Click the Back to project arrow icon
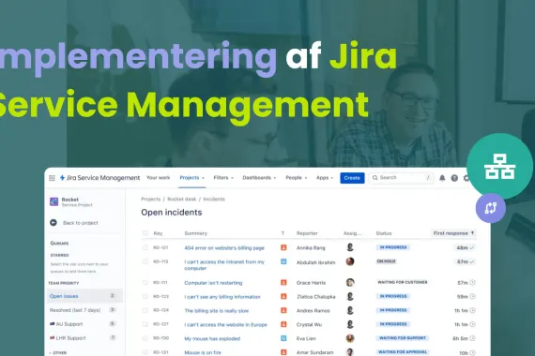This screenshot has width=535, height=356. pyautogui.click(x=53, y=223)
